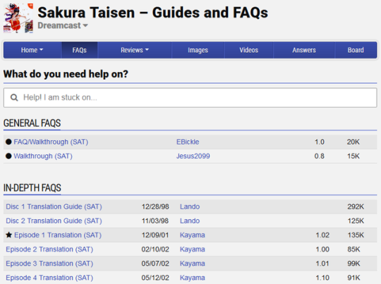Open the Home dropdown menu

[x=32, y=50]
